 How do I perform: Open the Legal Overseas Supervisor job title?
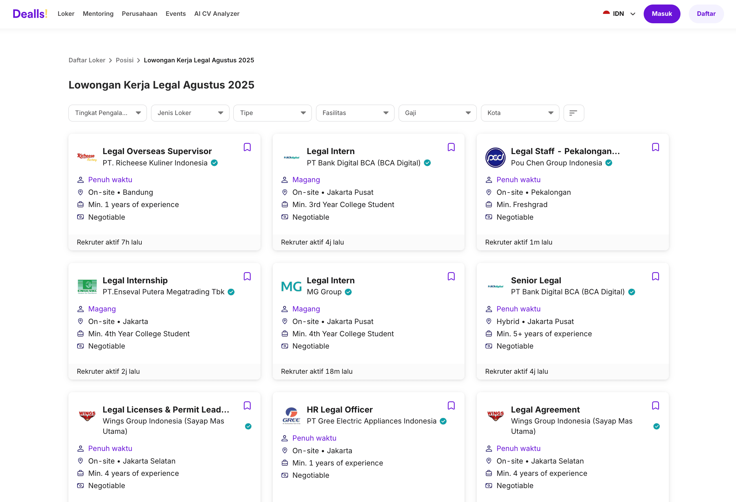[157, 151]
